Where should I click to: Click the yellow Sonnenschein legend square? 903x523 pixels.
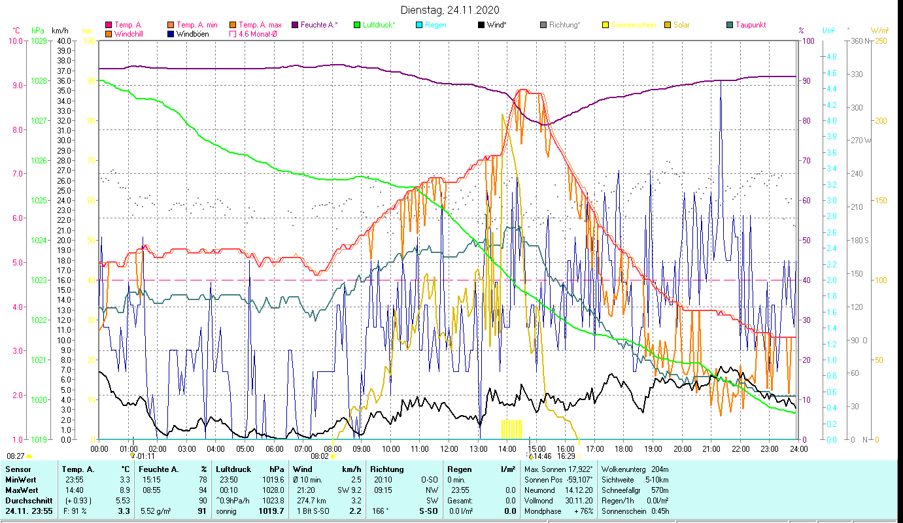(605, 25)
